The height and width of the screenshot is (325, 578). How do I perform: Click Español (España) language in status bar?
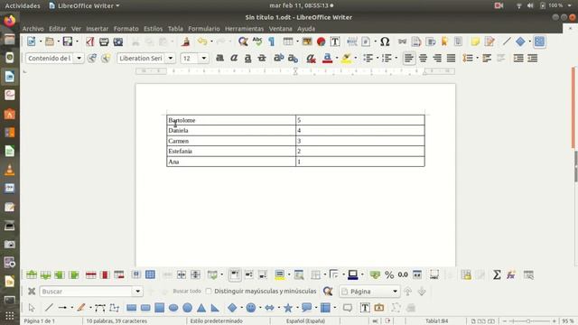pos(305,321)
